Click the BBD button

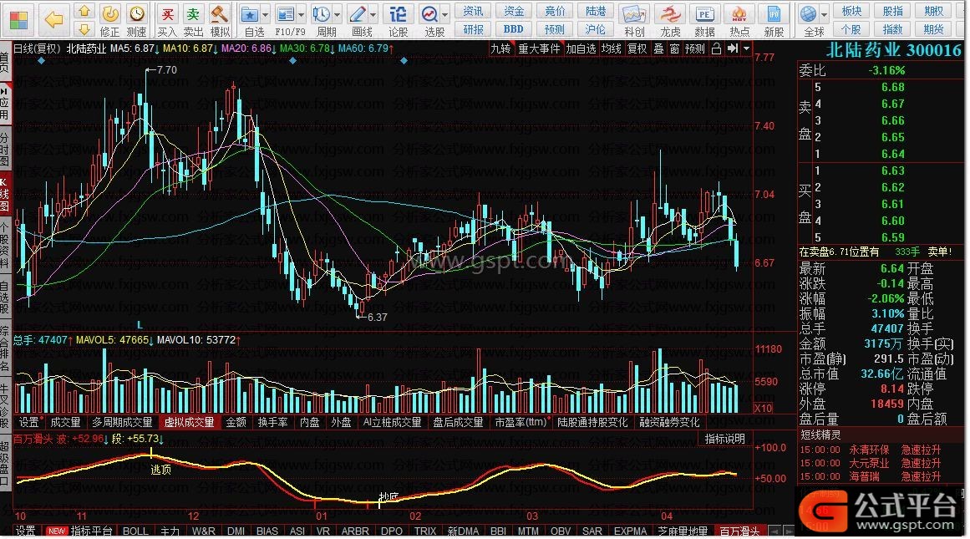(514, 29)
